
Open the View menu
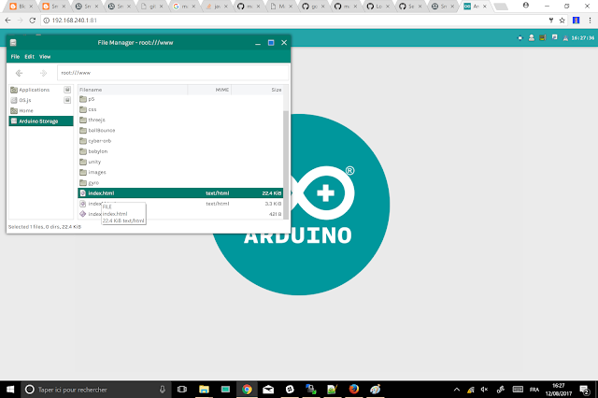[45, 56]
